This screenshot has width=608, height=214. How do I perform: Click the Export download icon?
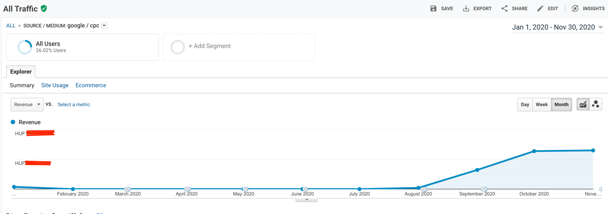point(466,8)
